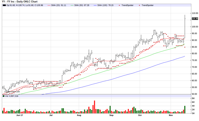Select the SMA (50): 87.28 legend label
This screenshot has width=199, height=121.
point(81,5)
